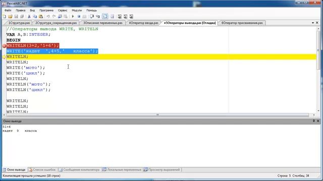Image resolution: width=323 pixels, height=181 pixels.
Task: Switch to the 3Описание переменных.pas tab
Action: tap(102, 23)
